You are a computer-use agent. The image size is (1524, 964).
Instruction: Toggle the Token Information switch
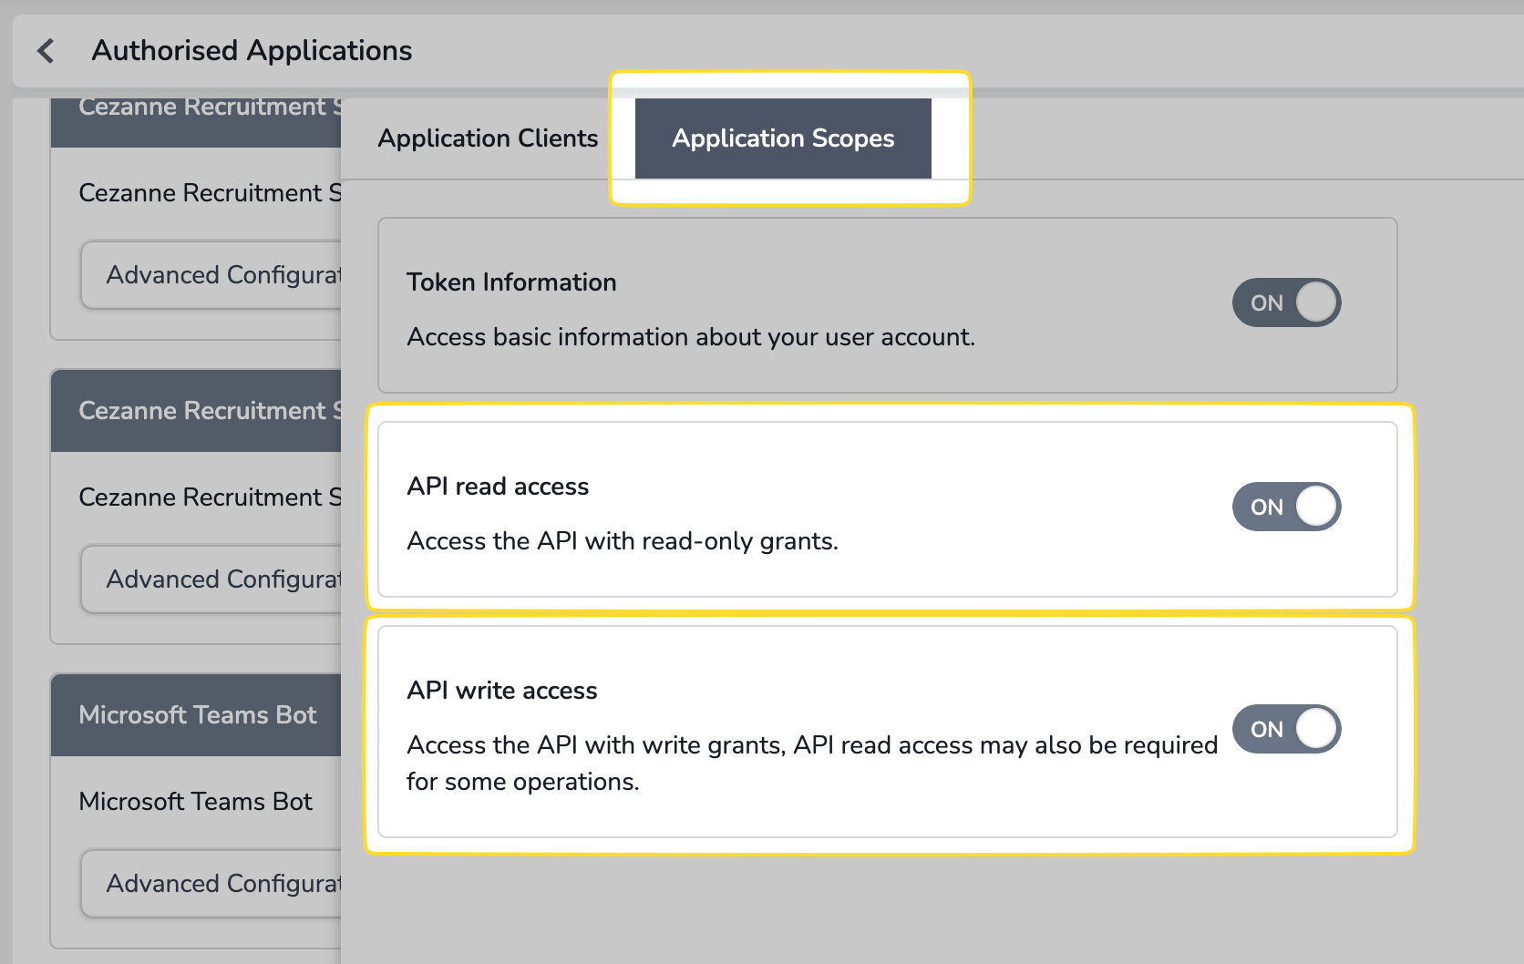1285,303
